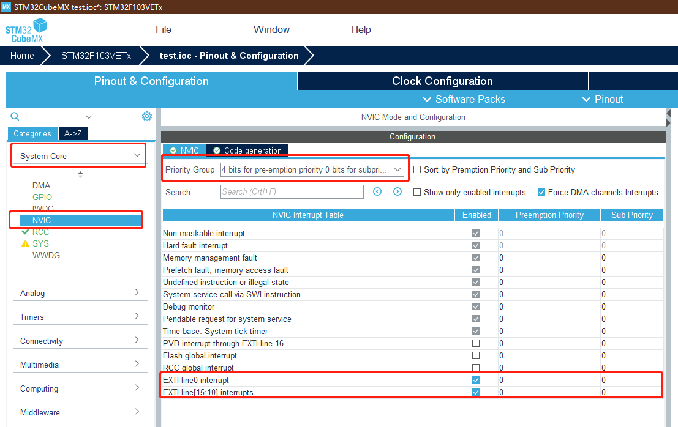
Task: Click Preemption Priority column header
Action: [x=549, y=215]
